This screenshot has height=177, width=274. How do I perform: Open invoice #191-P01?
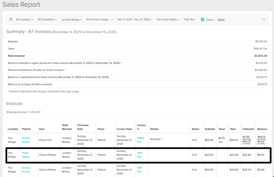click(x=140, y=155)
